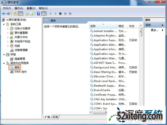Select the Block Level Backup service
The height and width of the screenshot is (125, 167).
tap(114, 81)
